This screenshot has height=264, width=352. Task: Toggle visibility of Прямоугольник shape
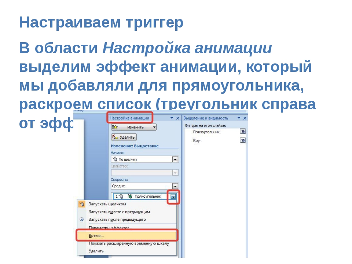(243, 132)
